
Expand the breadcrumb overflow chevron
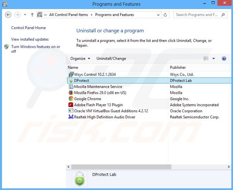point(45,15)
